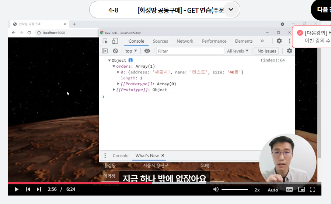Screen dimensions: 331x204
Task: Switch to the Sources tab
Action: 160,41
